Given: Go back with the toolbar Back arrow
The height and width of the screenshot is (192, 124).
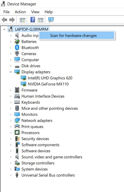Looking at the screenshot, I should [x=5, y=20].
